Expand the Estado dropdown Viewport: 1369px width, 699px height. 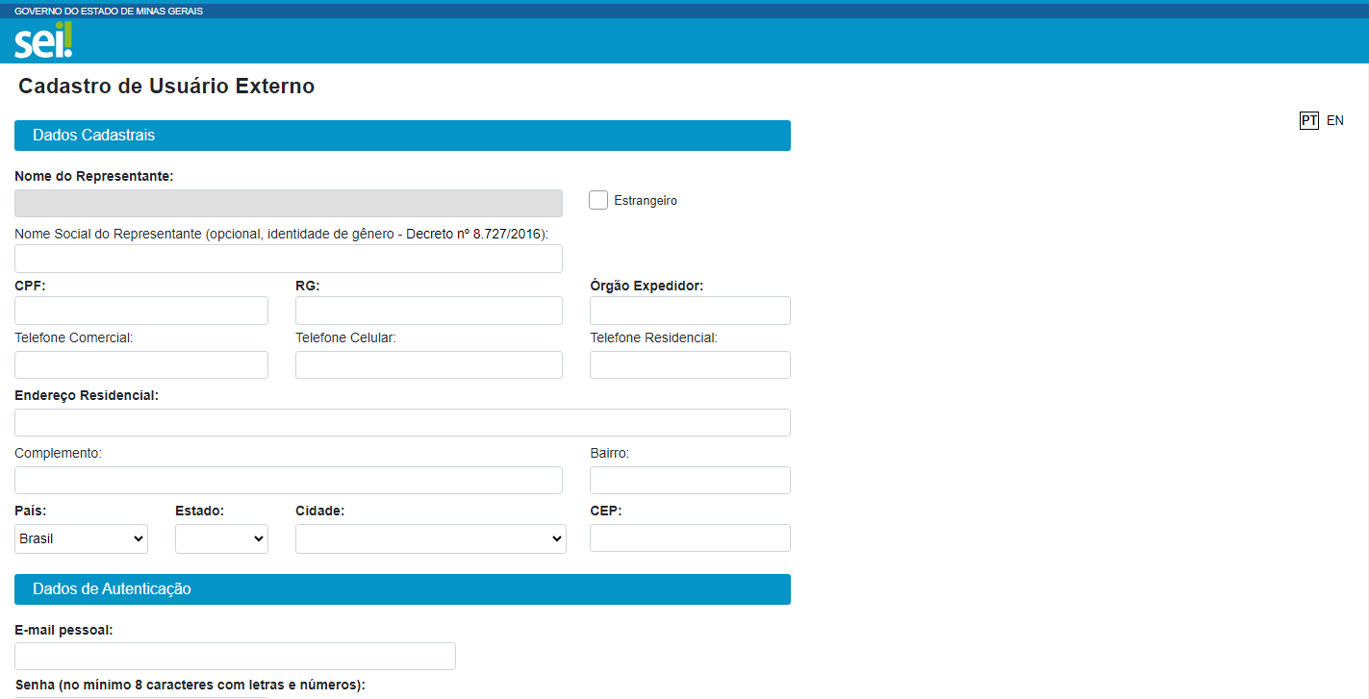coord(221,538)
